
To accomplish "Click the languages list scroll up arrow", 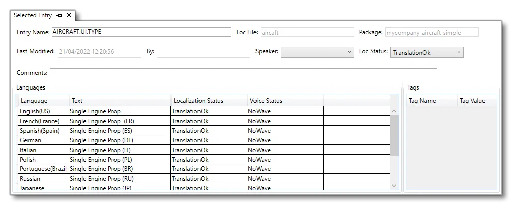I will [x=394, y=111].
